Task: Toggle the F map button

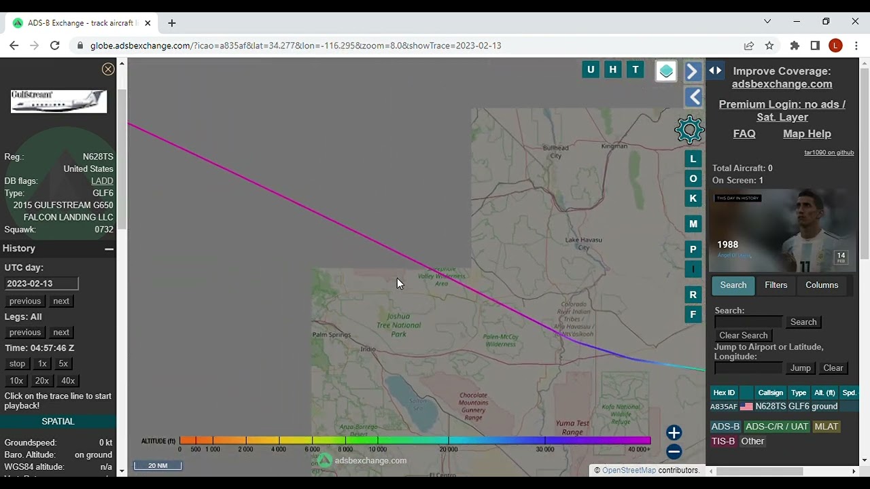Action: [x=693, y=314]
